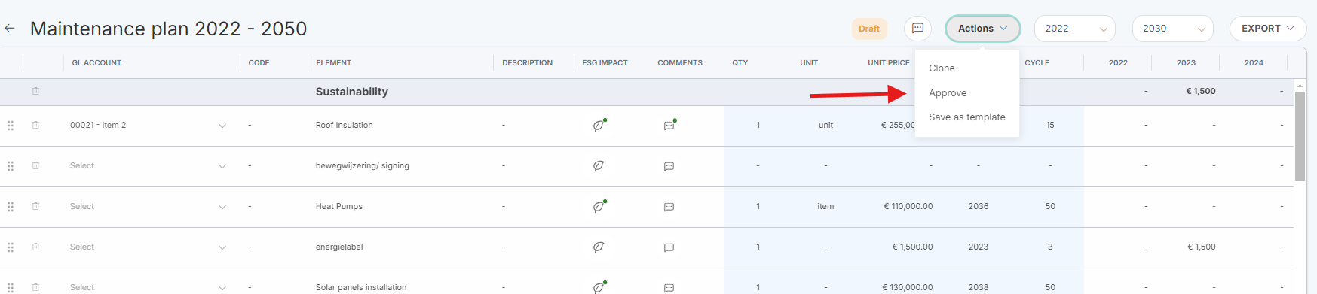Click the Maintenance plan 2022 - 2050 title
Screen dimensions: 1317x294
point(168,29)
